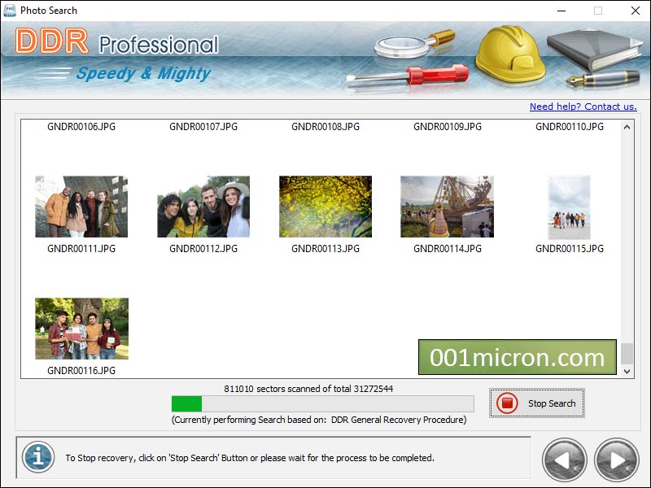Click the GNDR00114.JPG label under thumbnail
The width and height of the screenshot is (651, 488).
(x=448, y=249)
